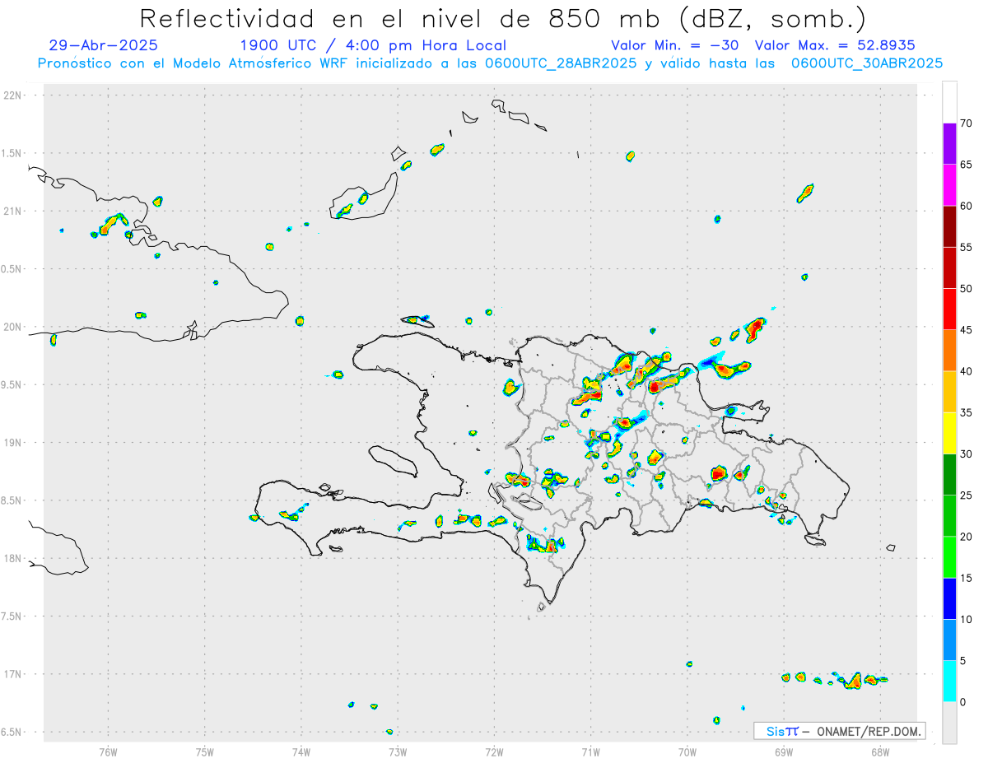The width and height of the screenshot is (988, 763).
Task: Select the colorbar tick label '35'
Action: click(x=967, y=412)
